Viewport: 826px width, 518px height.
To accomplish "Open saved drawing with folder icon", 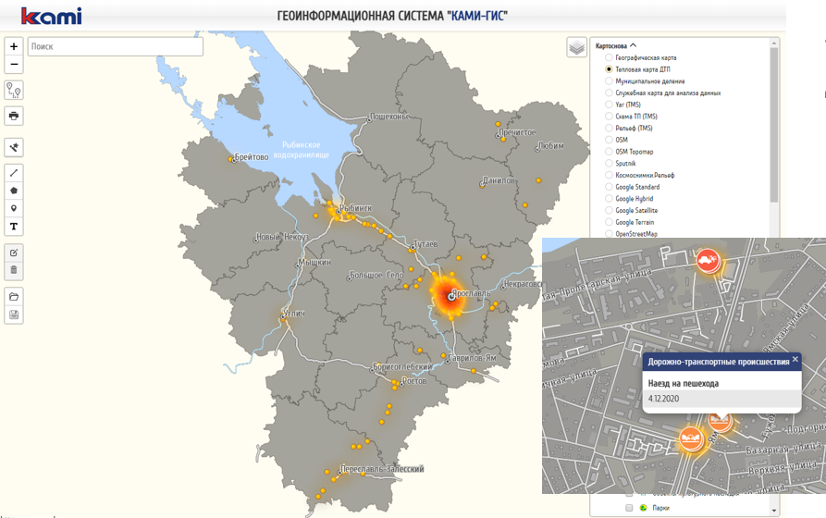I will point(14,297).
